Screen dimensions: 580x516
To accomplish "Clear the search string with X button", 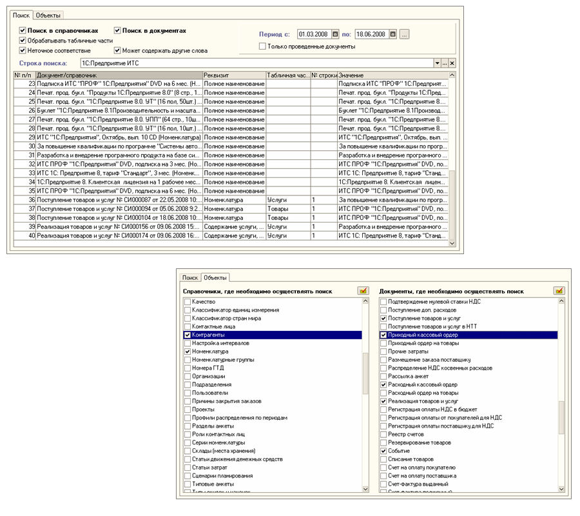I will pos(452,63).
